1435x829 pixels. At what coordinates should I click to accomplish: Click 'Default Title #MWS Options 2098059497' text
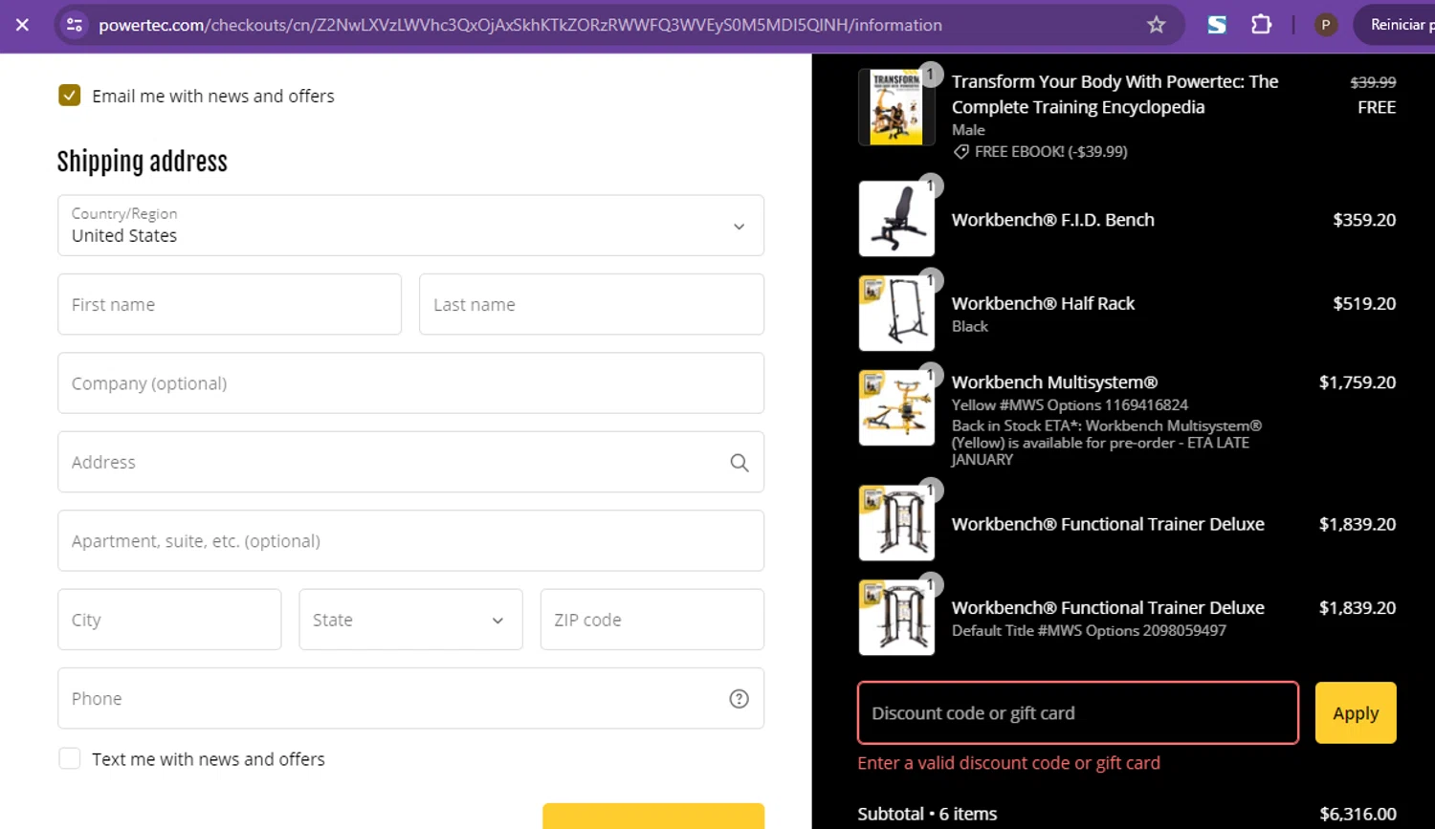[x=1089, y=631]
